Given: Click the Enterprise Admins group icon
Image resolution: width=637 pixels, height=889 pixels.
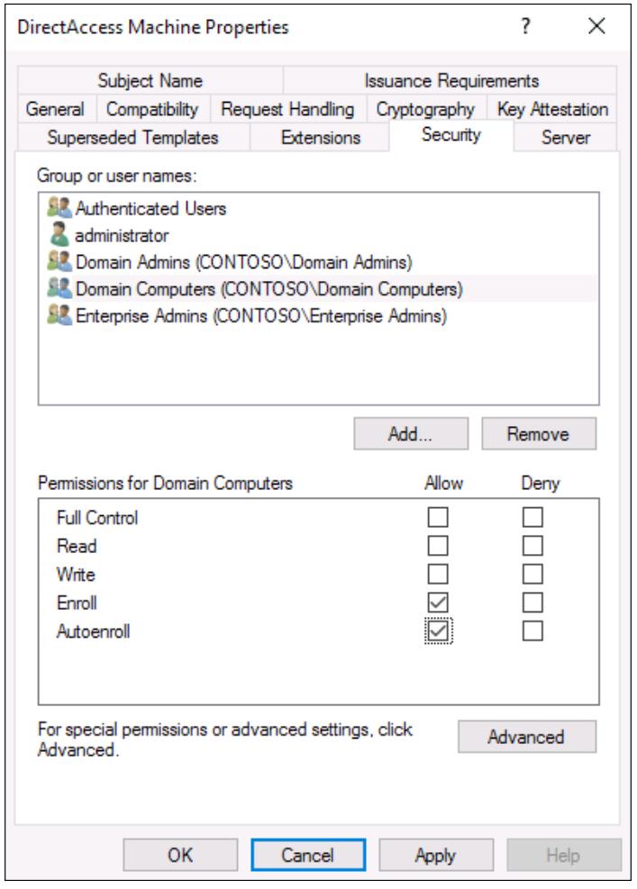Looking at the screenshot, I should coord(59,315).
